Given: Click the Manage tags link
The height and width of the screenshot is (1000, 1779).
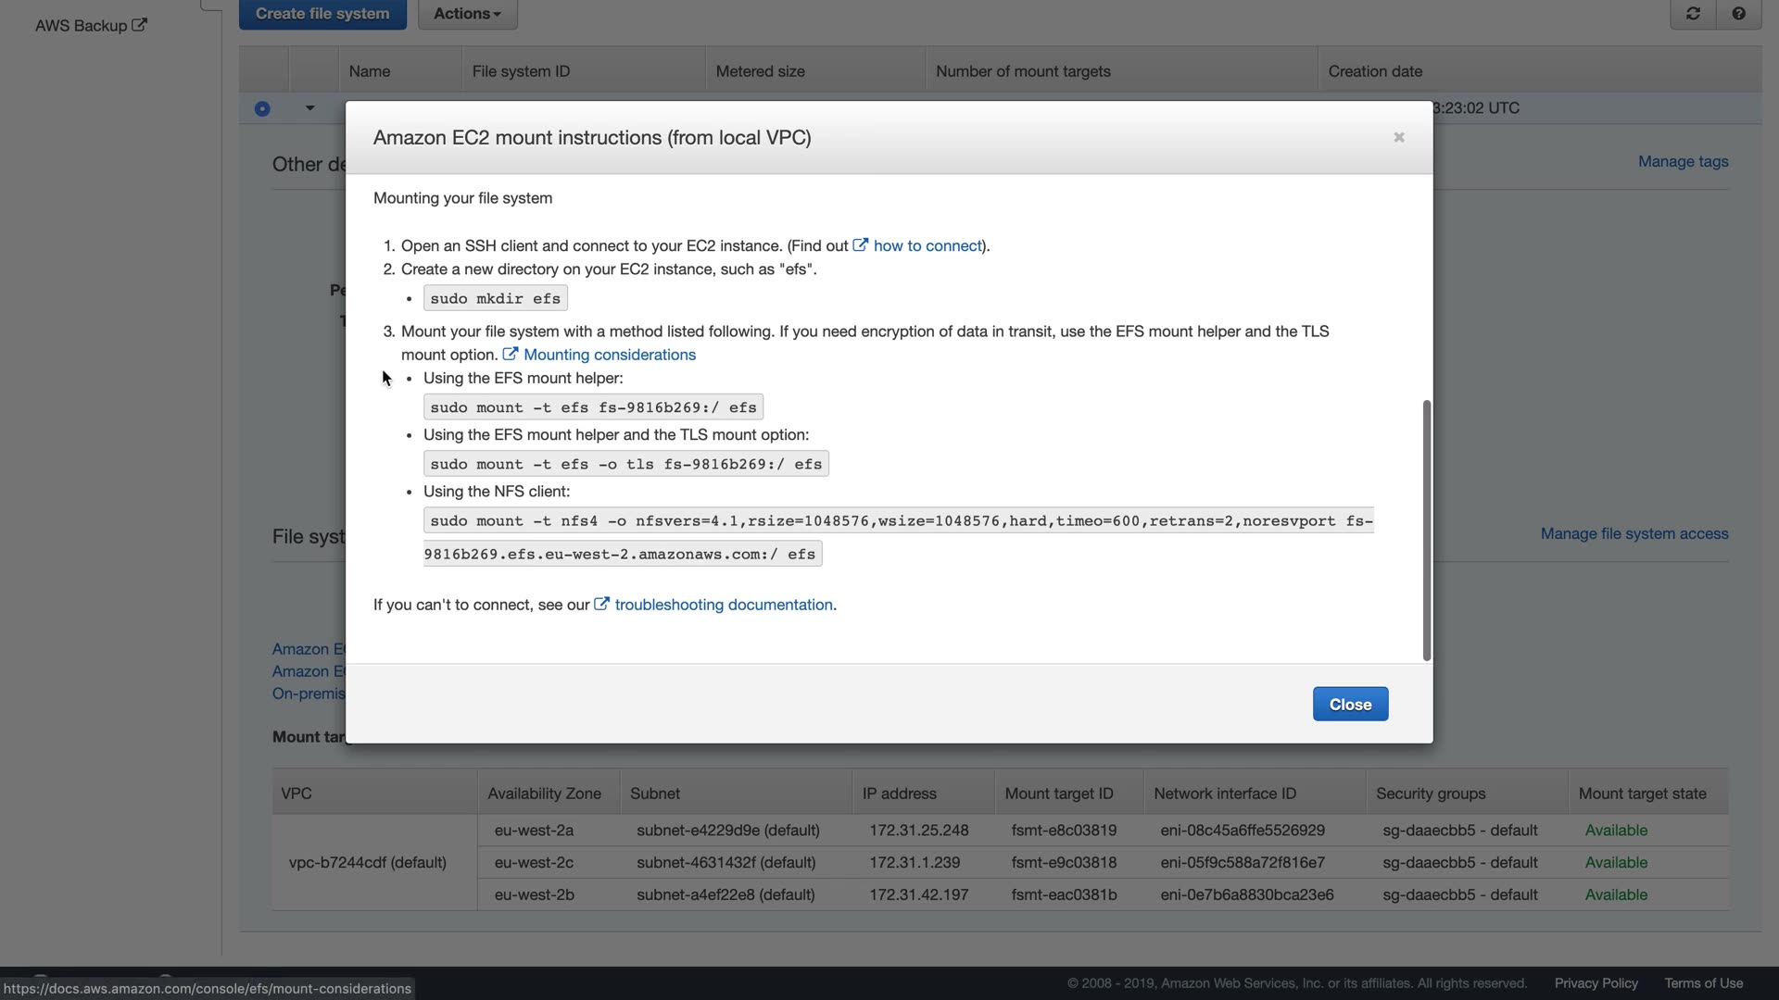Looking at the screenshot, I should coord(1683,161).
